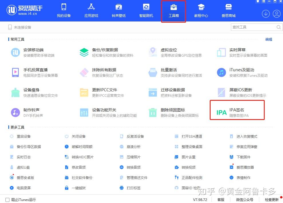Image resolution: width=283 pixels, height=203 pixels.
Task: Click the download arrow icon in header
Action: coord(266,13)
